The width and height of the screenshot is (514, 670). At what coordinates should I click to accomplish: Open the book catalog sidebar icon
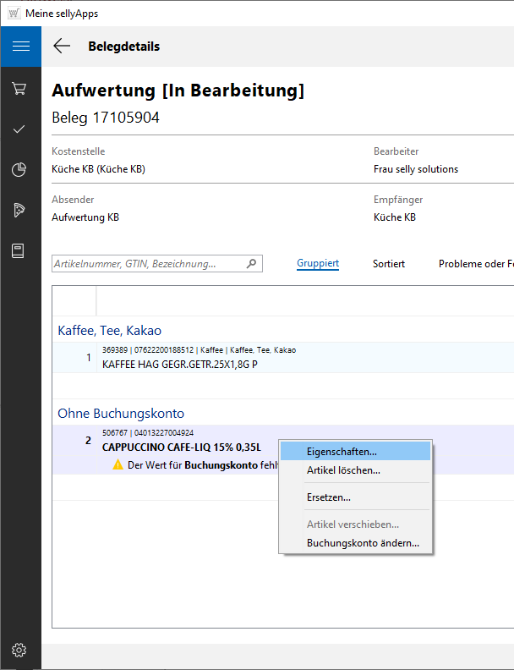20,251
